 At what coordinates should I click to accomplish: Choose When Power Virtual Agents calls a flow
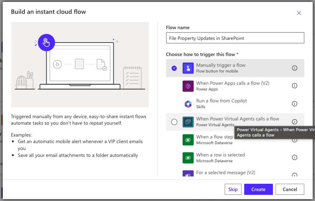pos(235,122)
